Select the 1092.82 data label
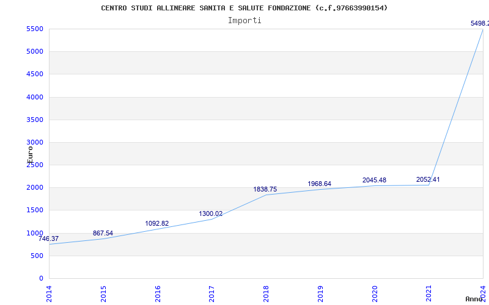The width and height of the screenshot is (489, 305). pos(157,223)
